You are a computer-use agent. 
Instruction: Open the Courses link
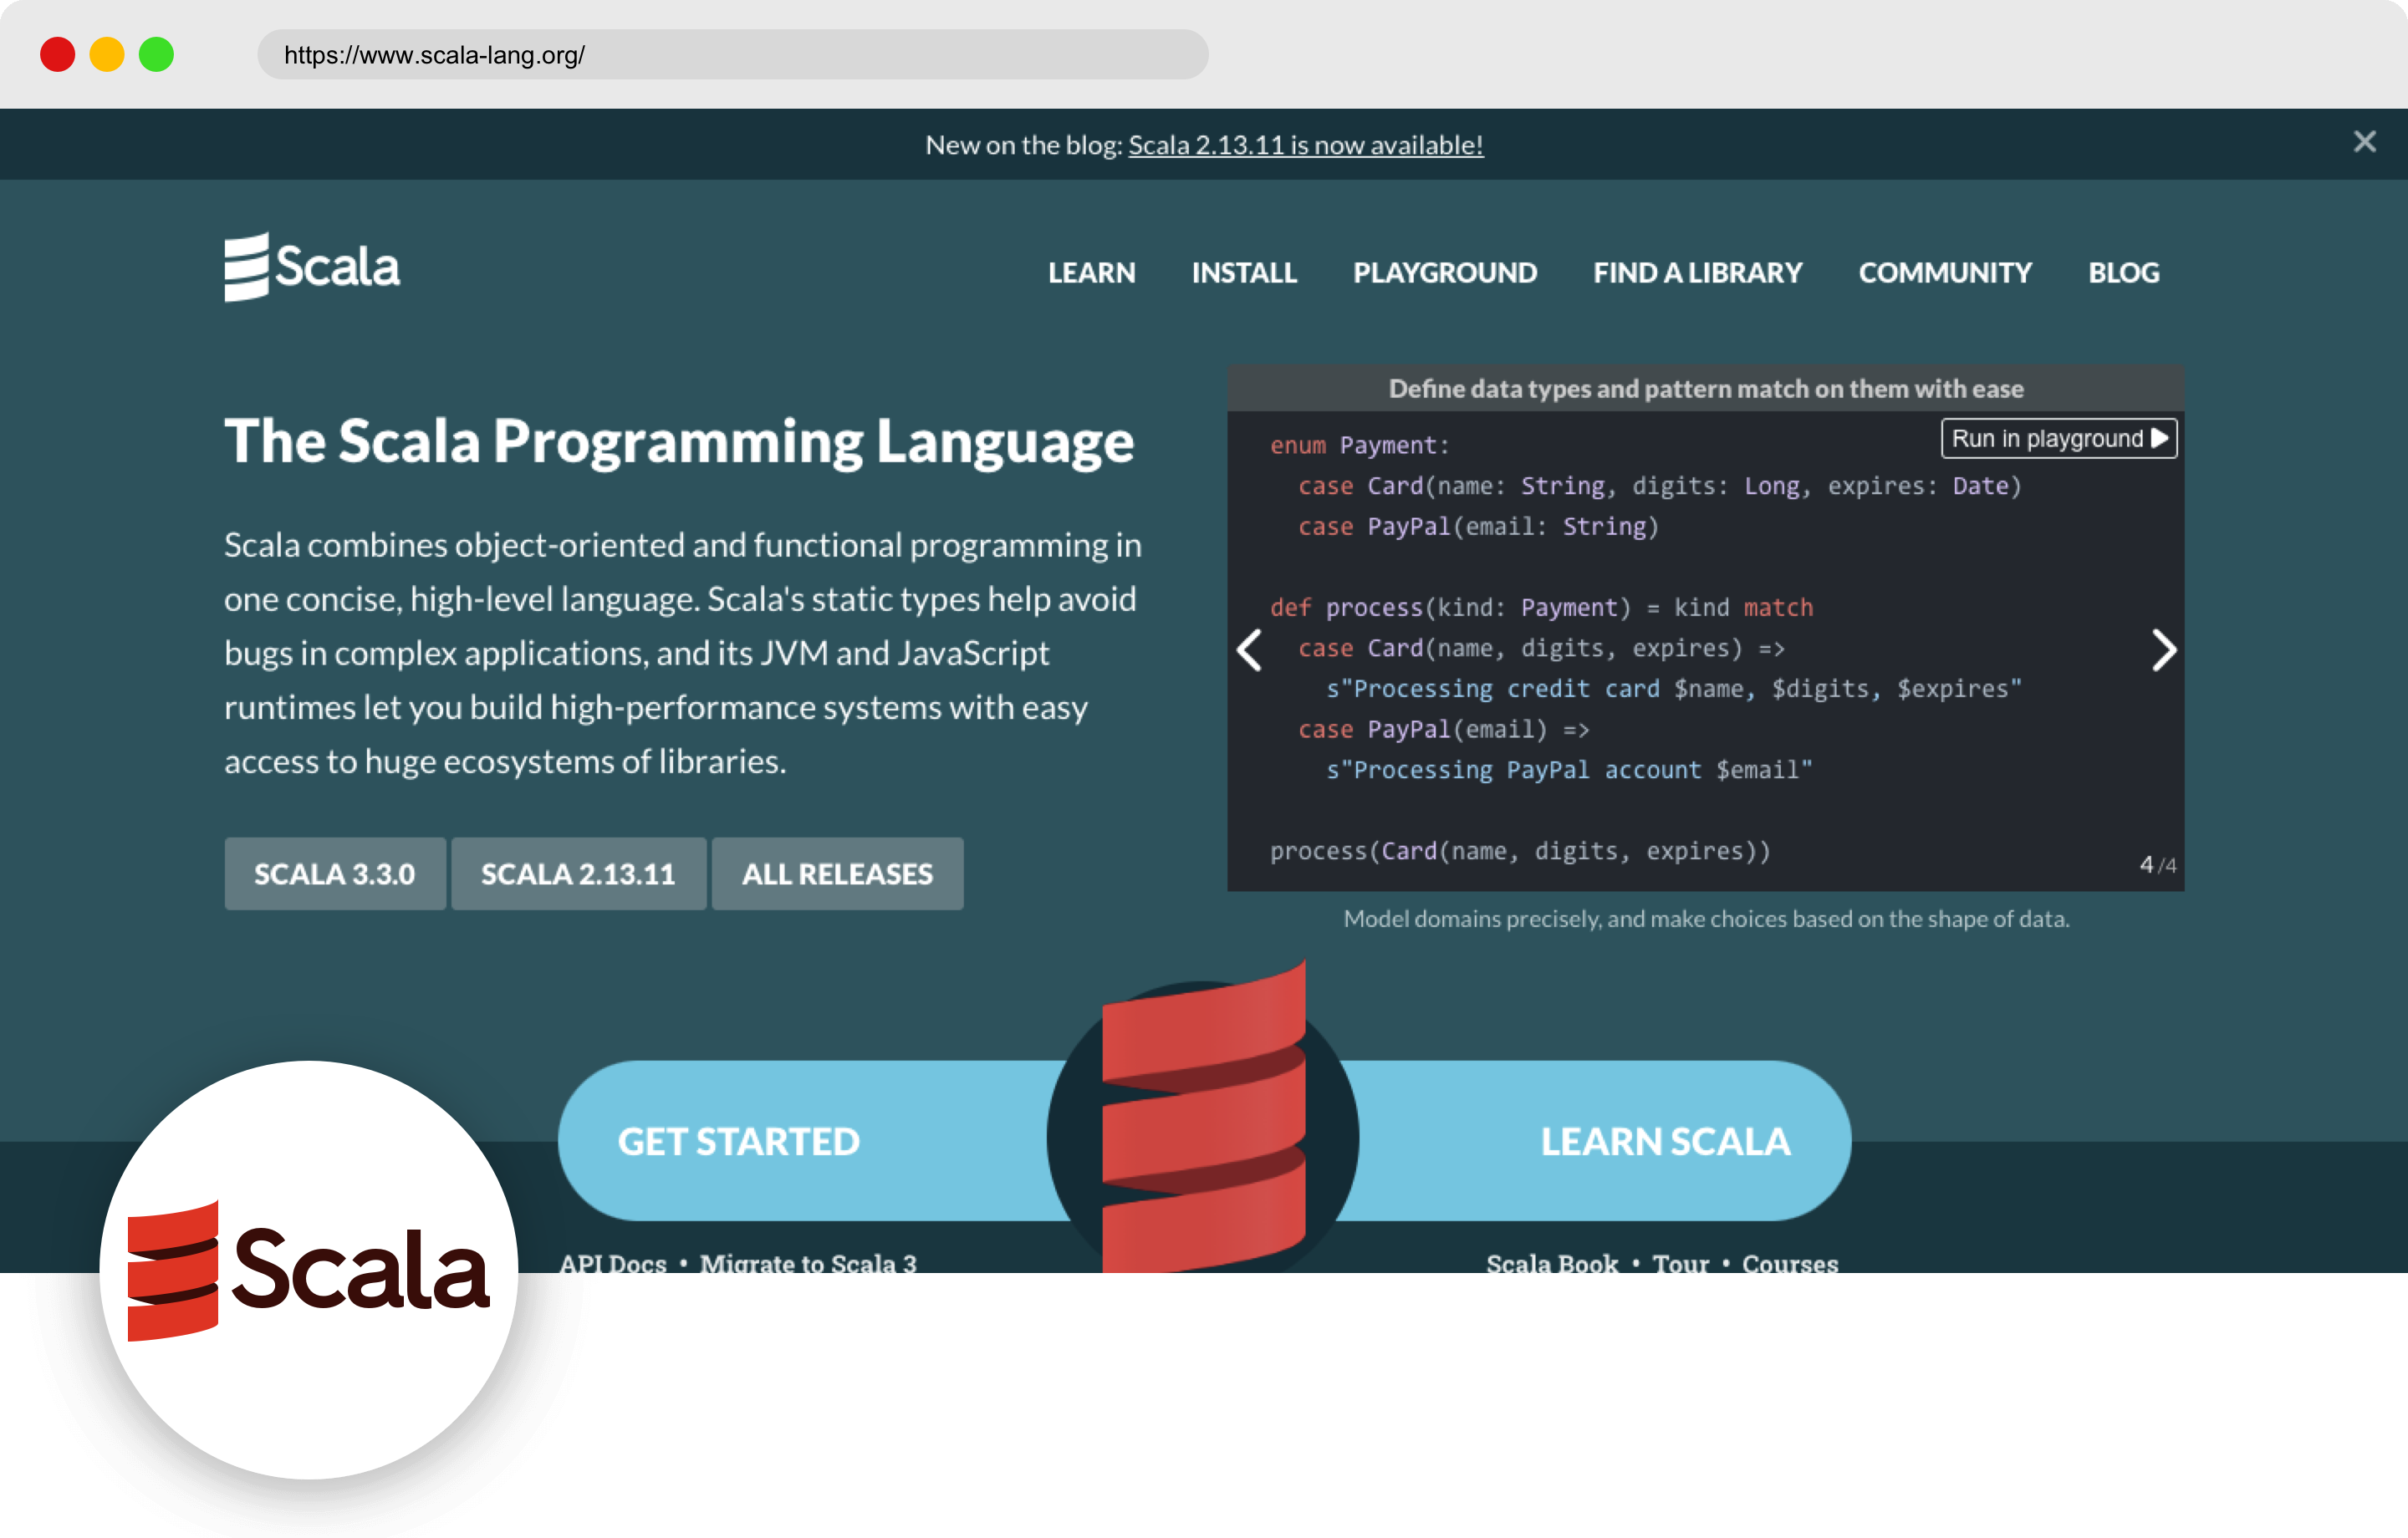1790,1263
